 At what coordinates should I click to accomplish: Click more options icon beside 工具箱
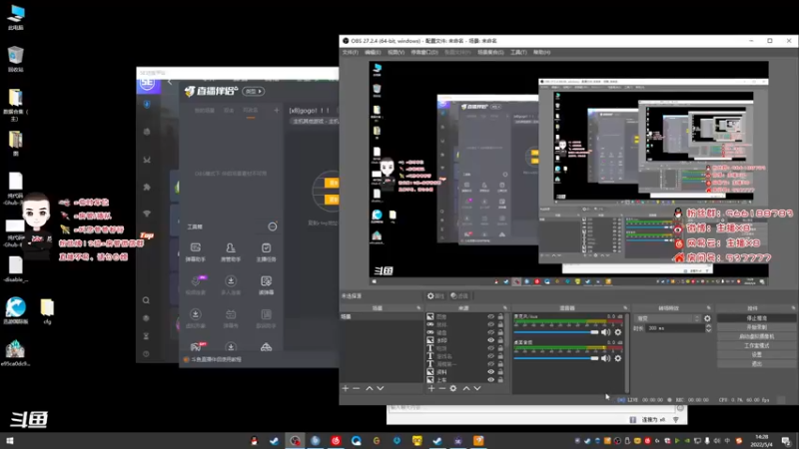pyautogui.click(x=273, y=226)
